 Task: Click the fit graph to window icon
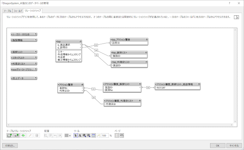pos(93,135)
